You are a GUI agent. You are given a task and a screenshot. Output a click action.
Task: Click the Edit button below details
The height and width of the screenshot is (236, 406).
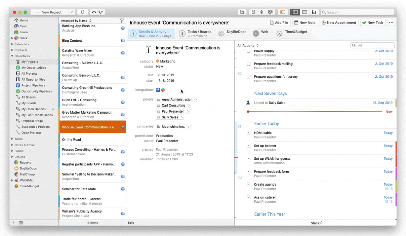coord(131,223)
